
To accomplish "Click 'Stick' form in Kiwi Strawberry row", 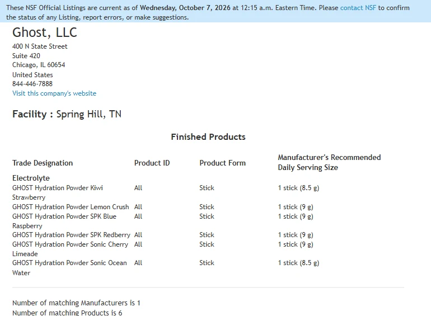I will click(x=207, y=188).
